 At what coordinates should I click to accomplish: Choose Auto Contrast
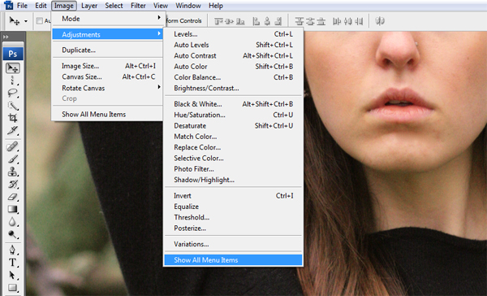coord(233,56)
